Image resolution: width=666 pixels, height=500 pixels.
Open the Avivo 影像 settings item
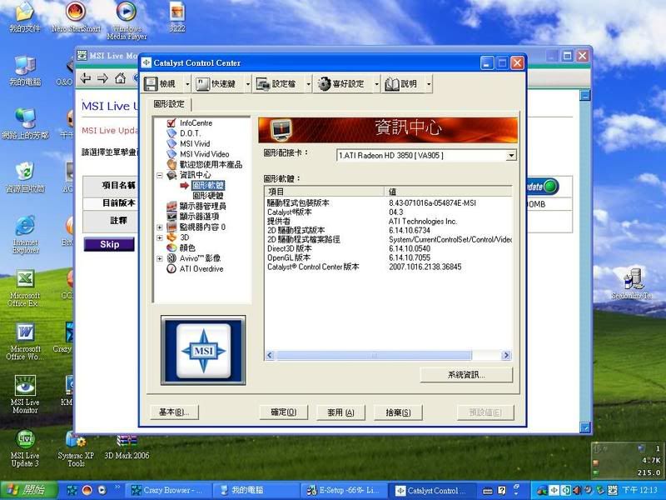pos(200,258)
